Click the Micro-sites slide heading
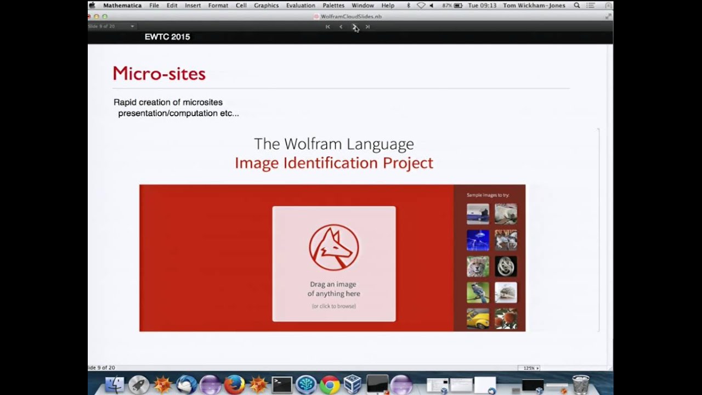The image size is (702, 395). pyautogui.click(x=159, y=74)
